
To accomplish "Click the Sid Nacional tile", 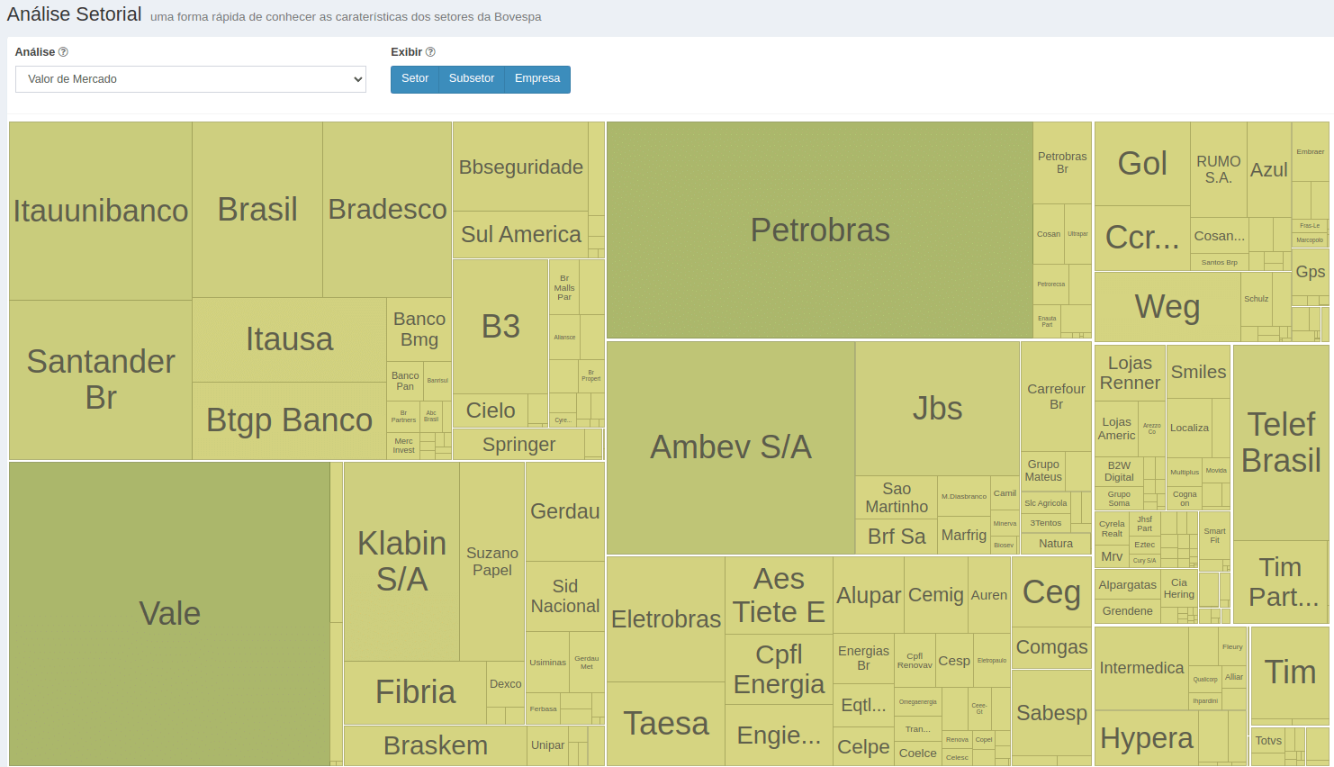I will tap(565, 597).
